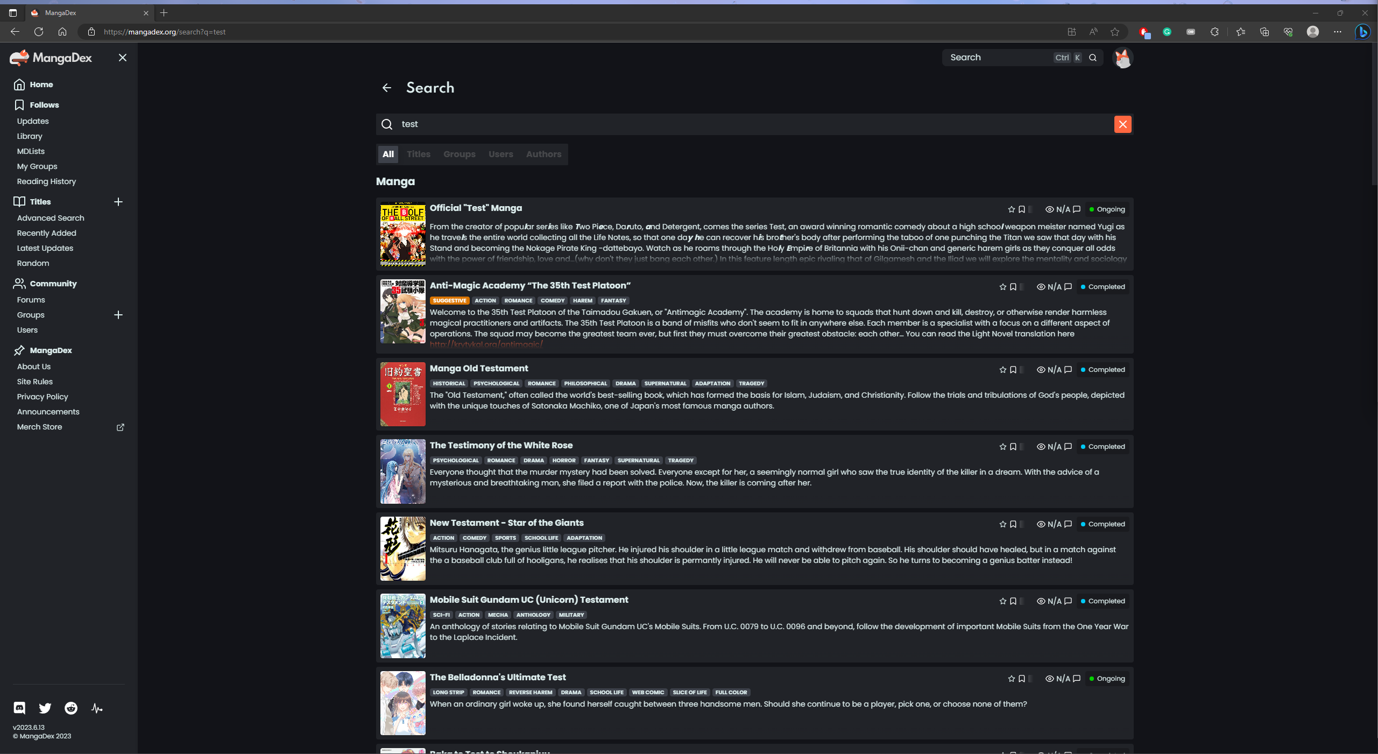The width and height of the screenshot is (1378, 754).
Task: Click the SUGGESTIVE tag on Anti-Magic Academy
Action: coord(449,301)
